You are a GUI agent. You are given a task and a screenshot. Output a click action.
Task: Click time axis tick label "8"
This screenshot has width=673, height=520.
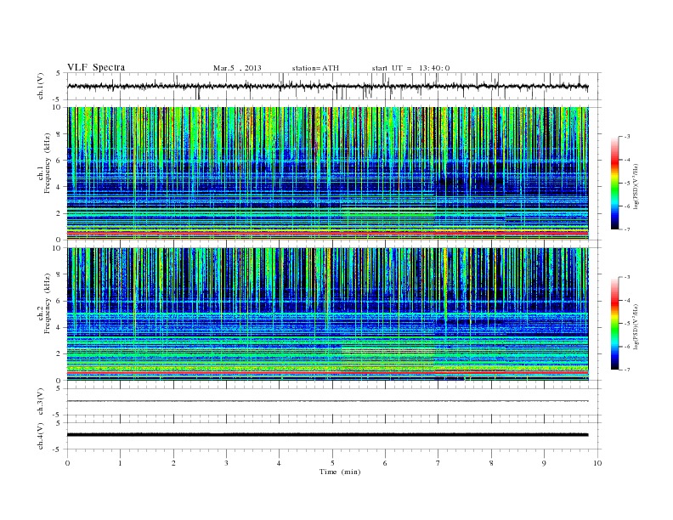[x=491, y=463]
